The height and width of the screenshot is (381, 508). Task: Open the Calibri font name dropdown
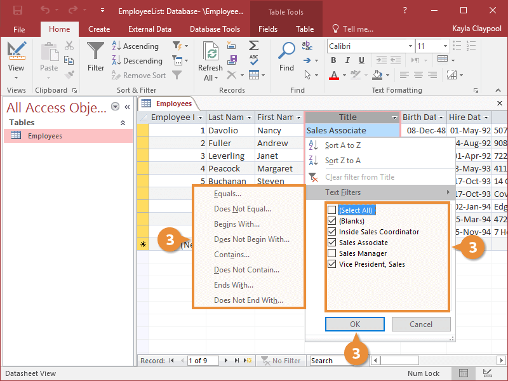click(x=409, y=46)
